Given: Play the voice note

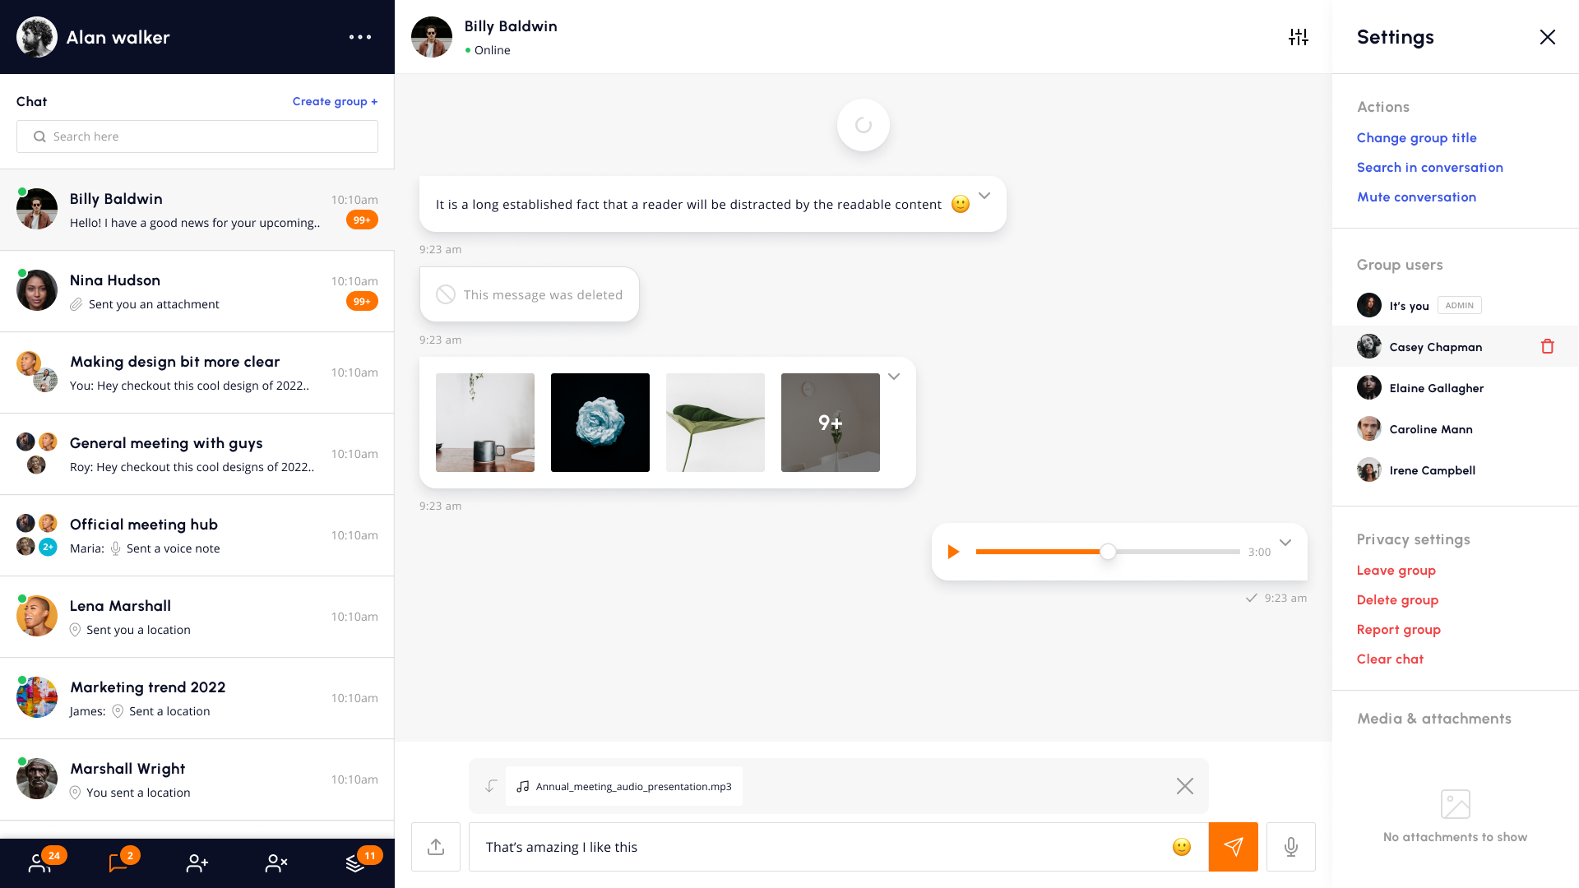Looking at the screenshot, I should click(x=954, y=552).
